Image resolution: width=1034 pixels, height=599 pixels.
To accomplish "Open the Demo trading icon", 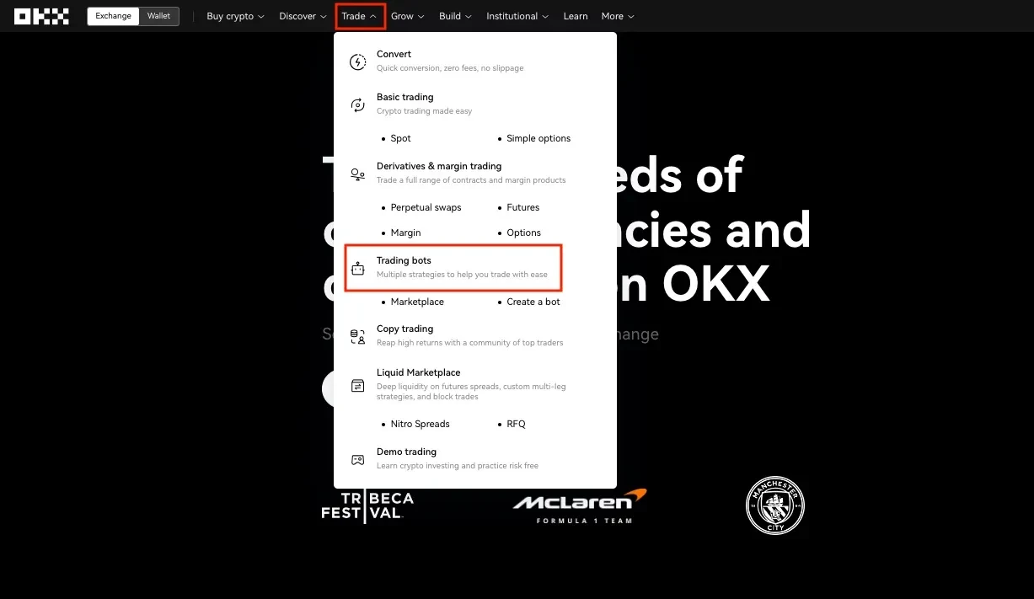I will pos(357,458).
